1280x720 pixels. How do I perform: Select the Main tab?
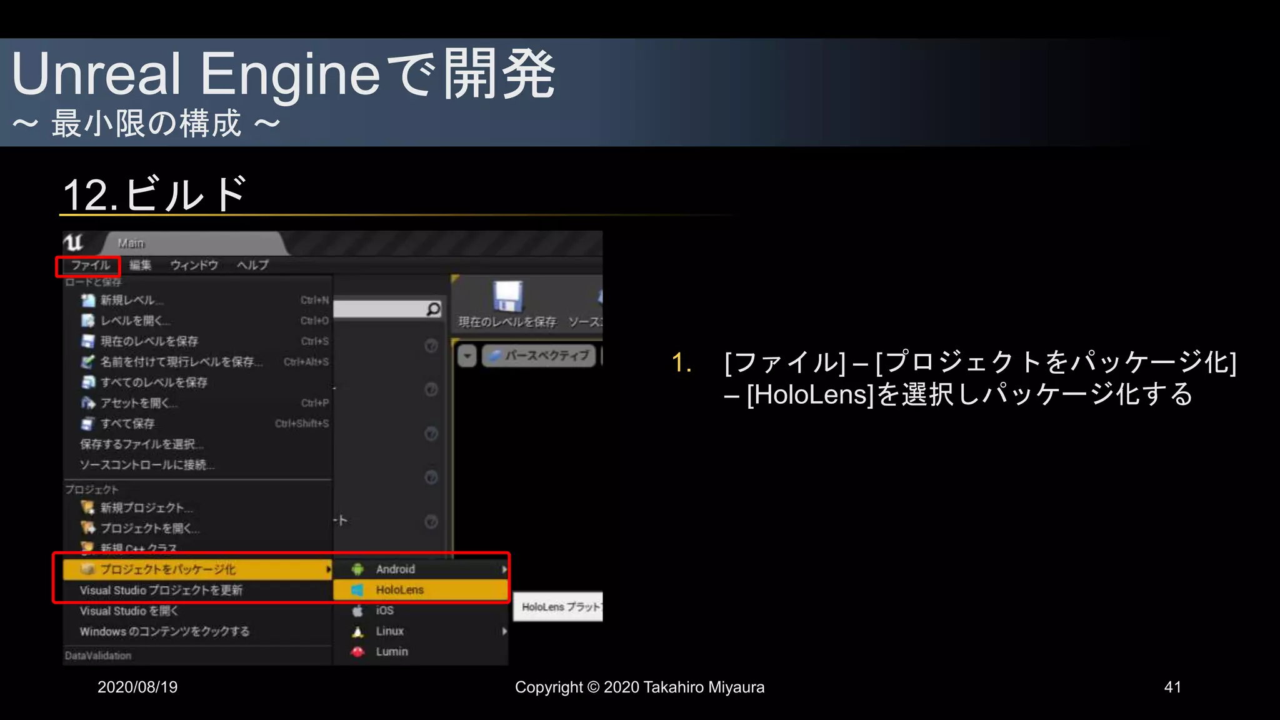click(194, 243)
